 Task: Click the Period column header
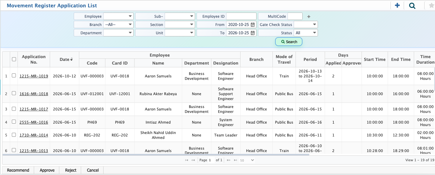coord(310,59)
